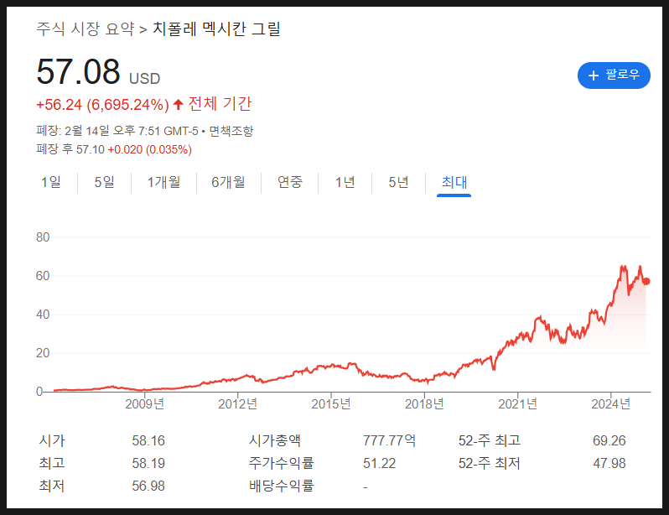Click the 57.08 current price value
This screenshot has height=515, width=669.
coord(78,71)
